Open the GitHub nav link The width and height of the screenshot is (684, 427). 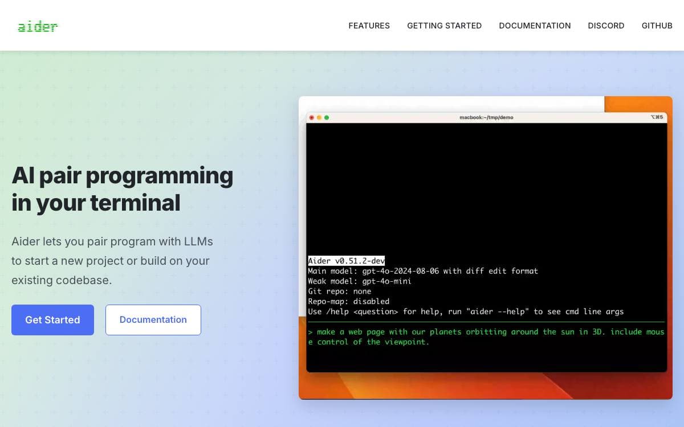point(657,26)
